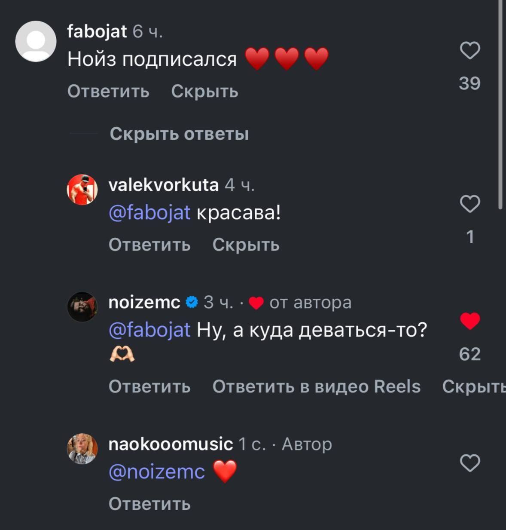Collapse replies with Скрыть ответы

click(x=179, y=134)
